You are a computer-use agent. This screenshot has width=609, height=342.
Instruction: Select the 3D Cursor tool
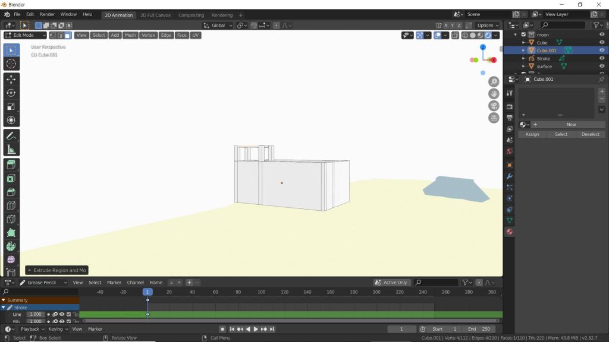click(11, 64)
